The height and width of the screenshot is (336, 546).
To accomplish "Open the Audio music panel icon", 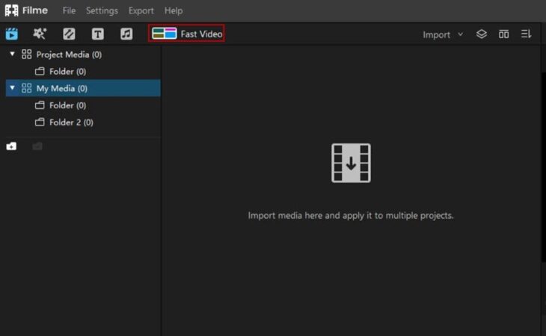I will click(x=126, y=34).
